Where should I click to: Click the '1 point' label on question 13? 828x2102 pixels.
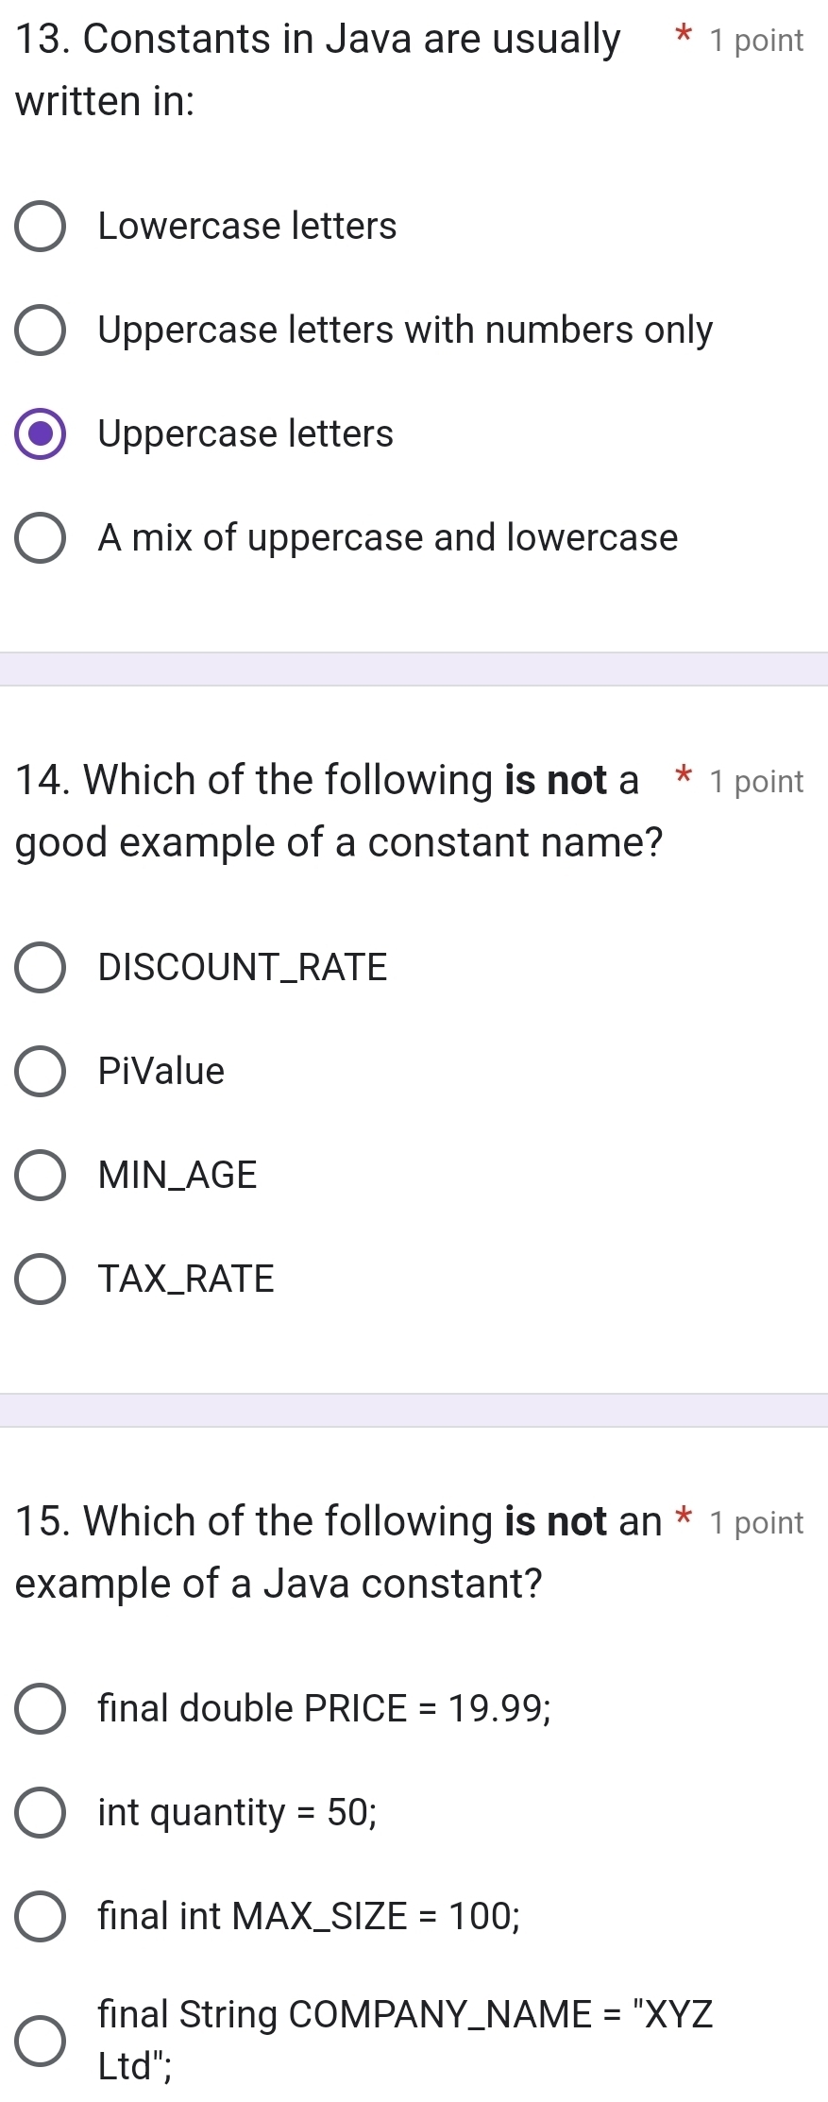pos(756,41)
